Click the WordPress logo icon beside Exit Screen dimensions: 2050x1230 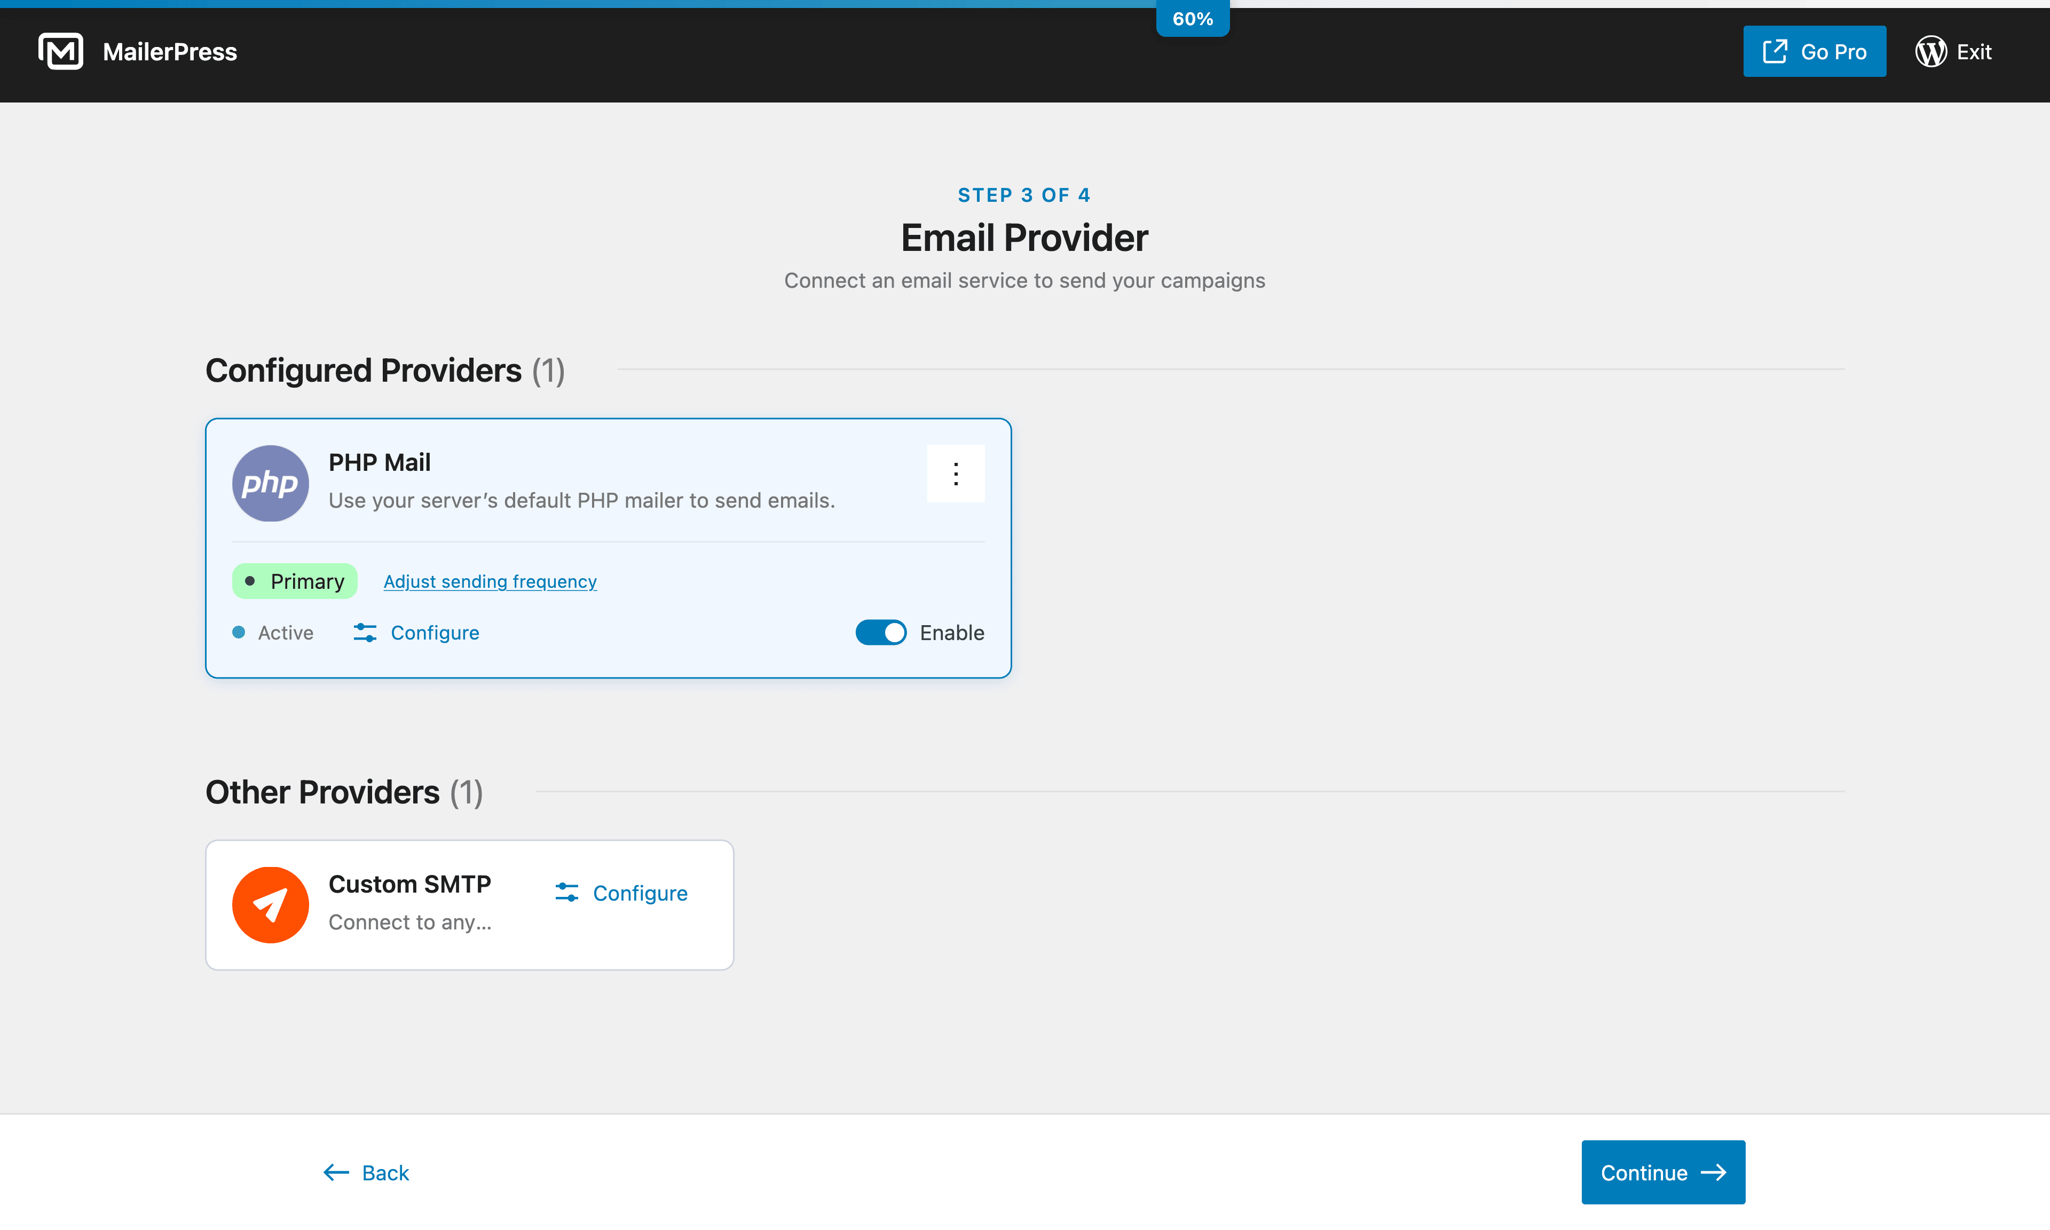coord(1930,51)
